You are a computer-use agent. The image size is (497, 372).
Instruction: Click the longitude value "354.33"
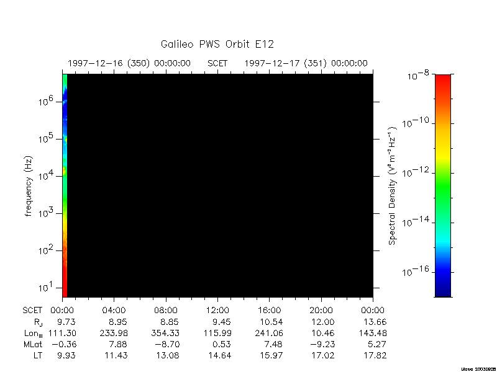click(165, 333)
